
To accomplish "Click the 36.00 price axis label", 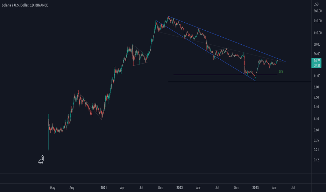I will coord(317,54).
